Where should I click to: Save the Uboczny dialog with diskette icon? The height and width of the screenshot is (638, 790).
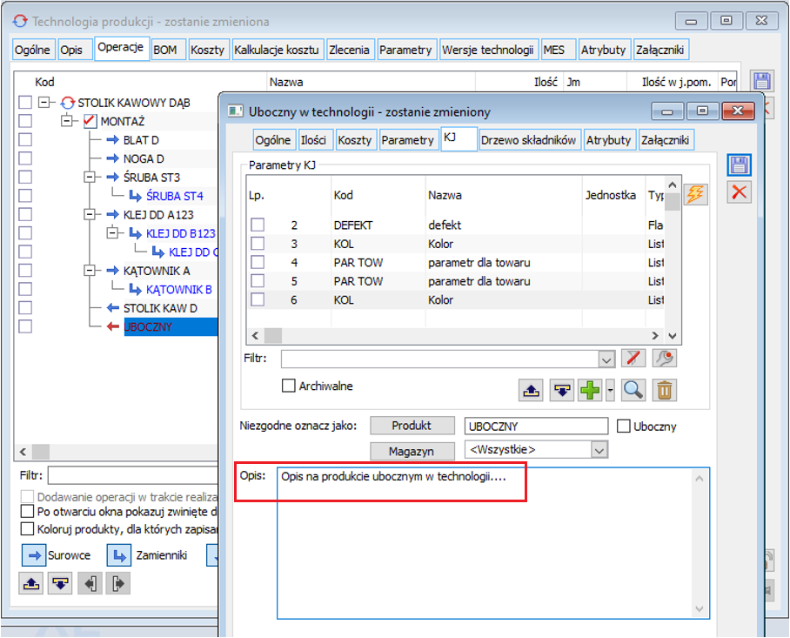pyautogui.click(x=739, y=165)
